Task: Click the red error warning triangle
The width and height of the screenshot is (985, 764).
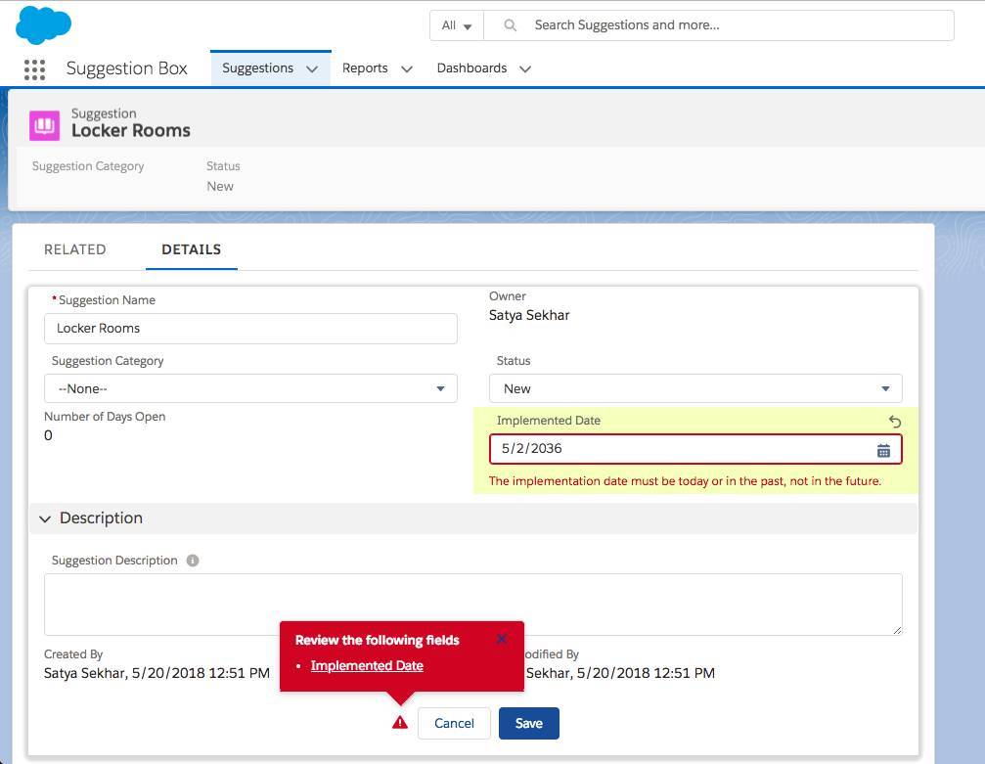Action: point(399,722)
